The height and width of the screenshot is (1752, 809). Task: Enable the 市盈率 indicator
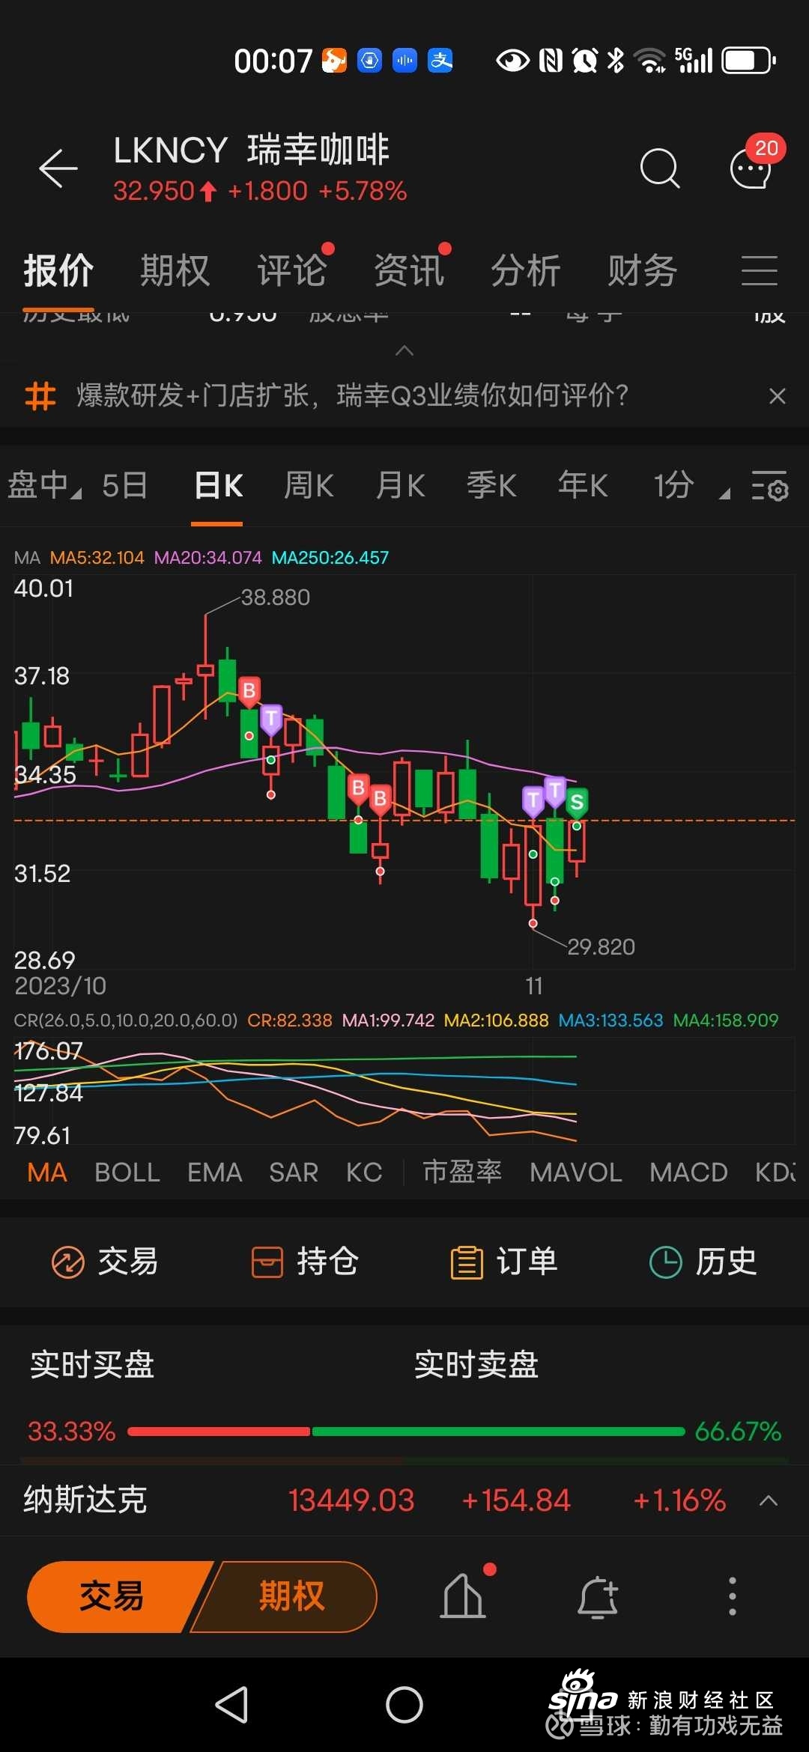(x=462, y=1172)
